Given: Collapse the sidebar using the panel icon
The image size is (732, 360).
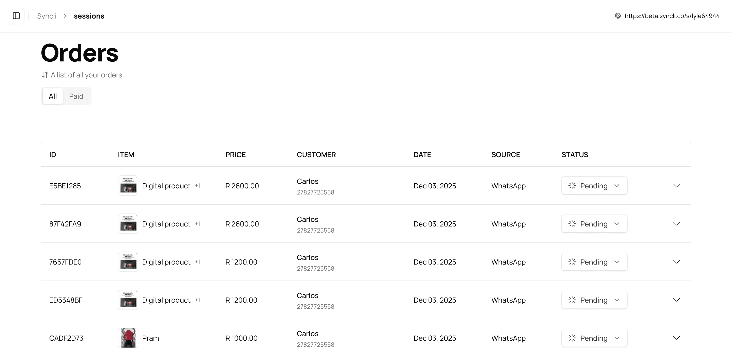Looking at the screenshot, I should coord(16,16).
